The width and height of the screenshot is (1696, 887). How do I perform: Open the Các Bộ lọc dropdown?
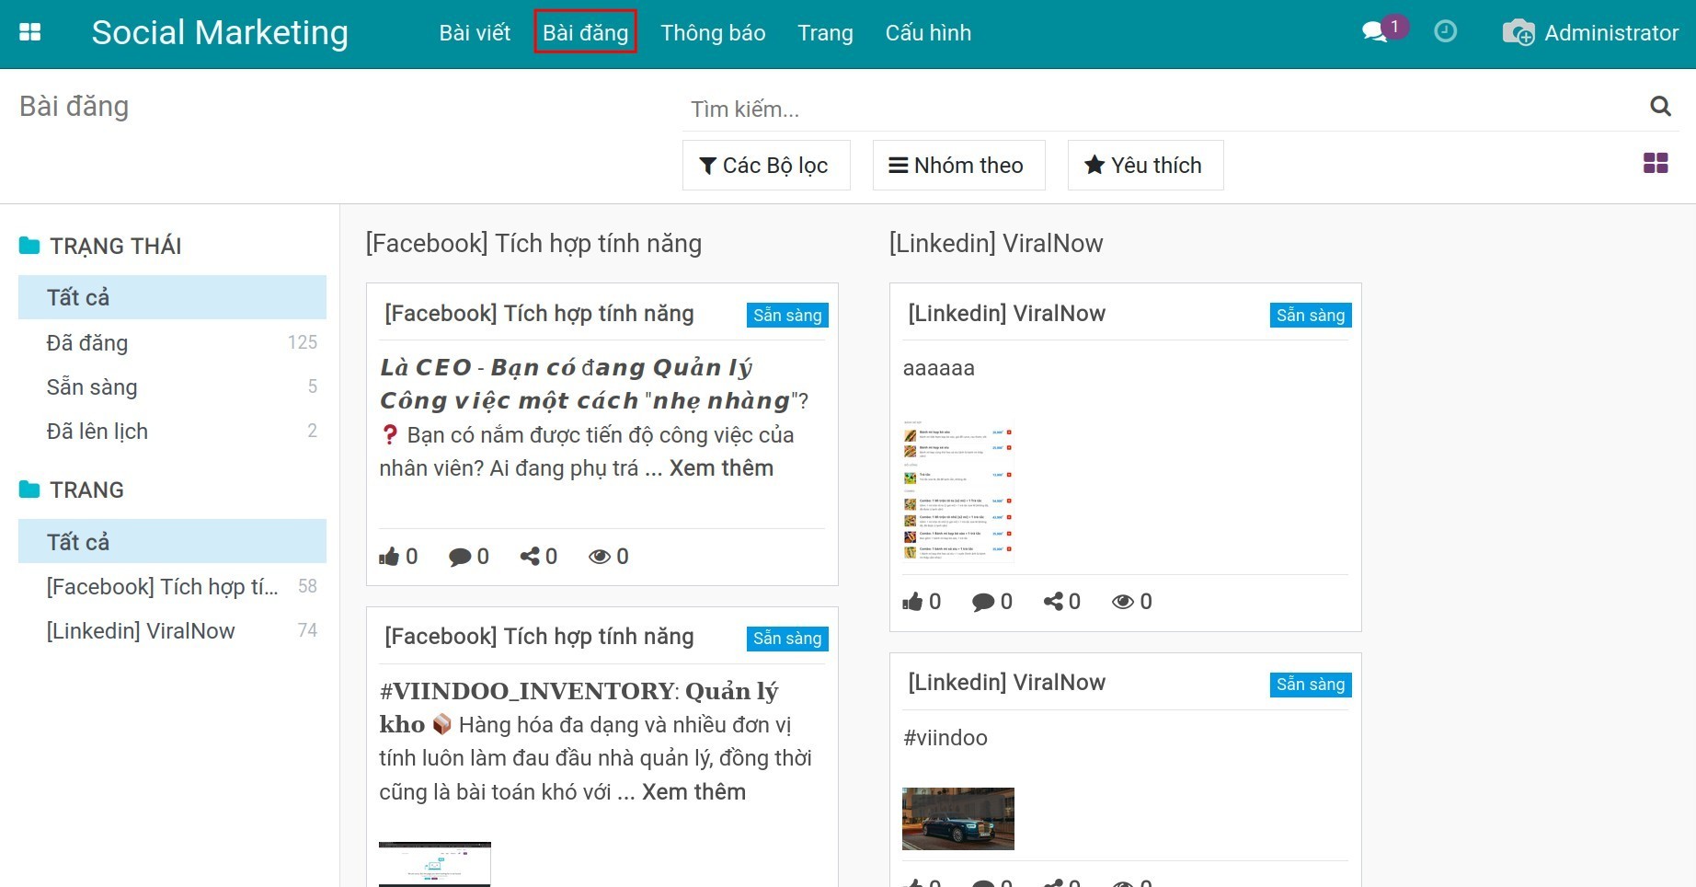click(x=765, y=166)
